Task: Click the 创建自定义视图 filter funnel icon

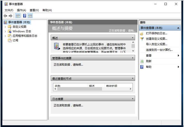Action: tap(142, 39)
